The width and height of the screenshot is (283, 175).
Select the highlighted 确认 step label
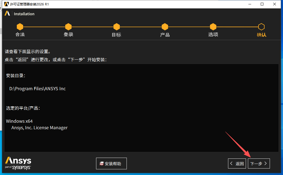(x=261, y=35)
